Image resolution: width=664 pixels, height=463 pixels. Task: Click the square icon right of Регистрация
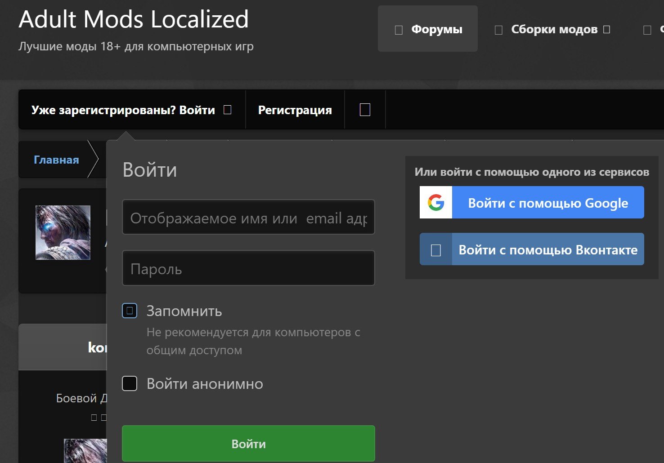click(x=365, y=110)
